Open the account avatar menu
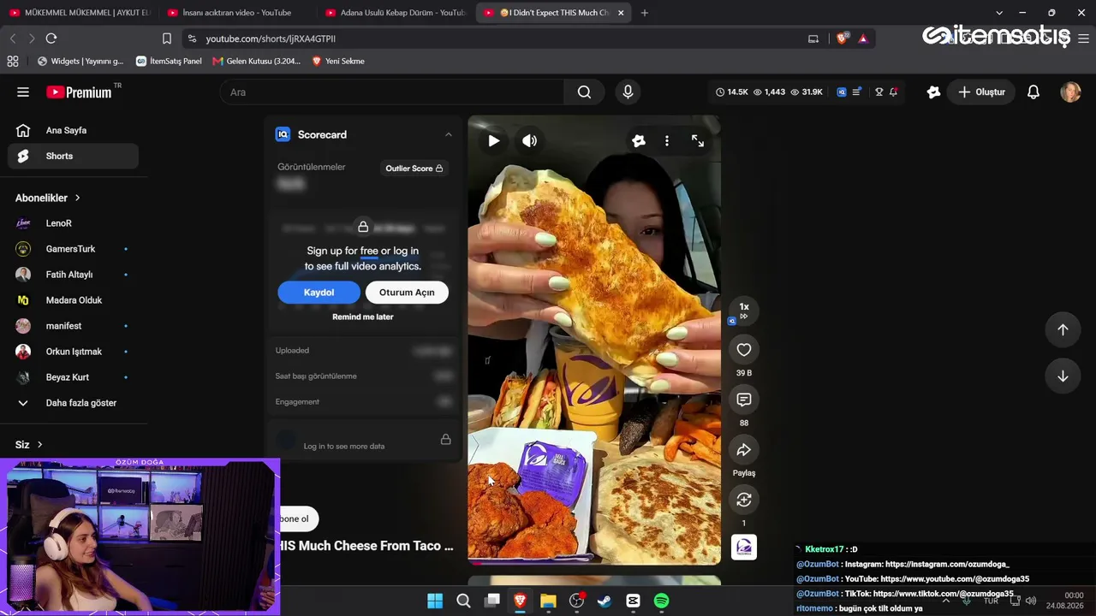Screen dimensions: 1096x616 click(x=1070, y=92)
